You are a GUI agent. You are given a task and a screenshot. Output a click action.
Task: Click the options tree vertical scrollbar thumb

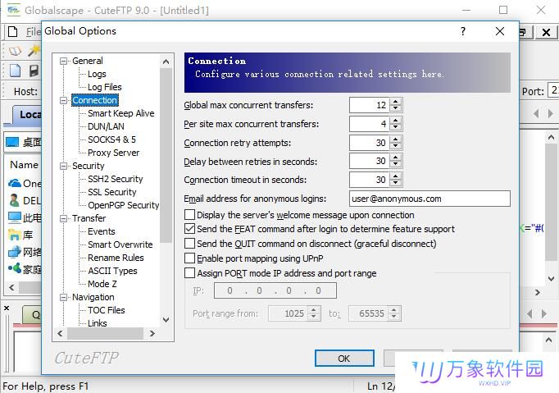(166, 155)
